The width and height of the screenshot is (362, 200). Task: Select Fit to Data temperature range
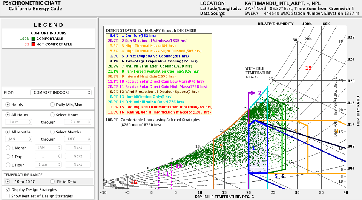pos(52,182)
